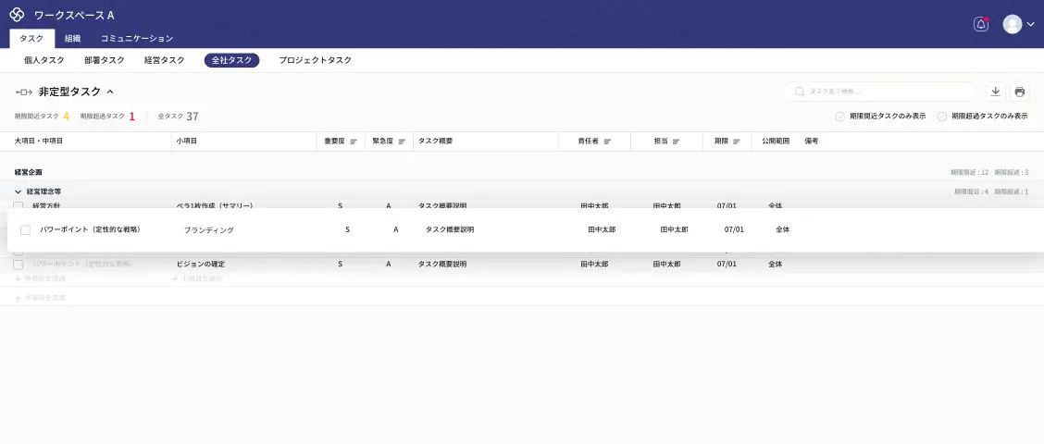Switch to the 組織 tab

[x=72, y=39]
